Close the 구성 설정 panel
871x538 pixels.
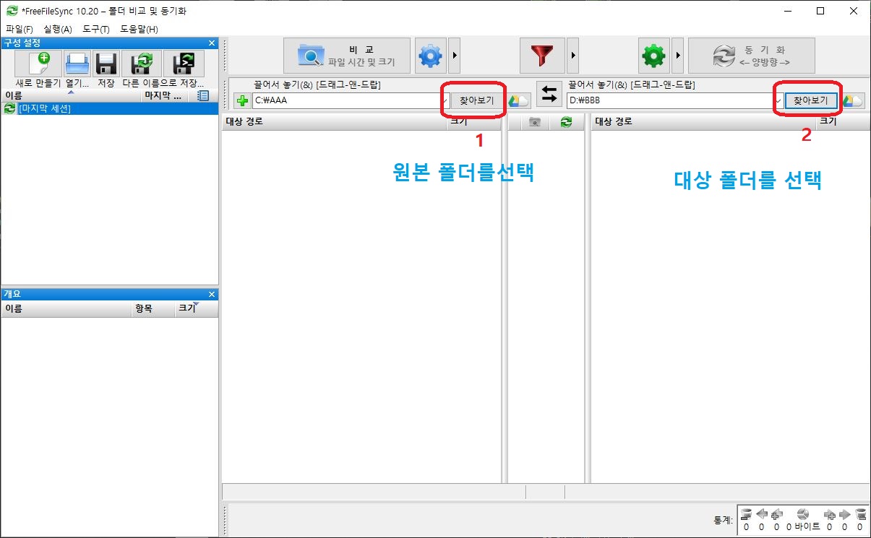click(212, 43)
